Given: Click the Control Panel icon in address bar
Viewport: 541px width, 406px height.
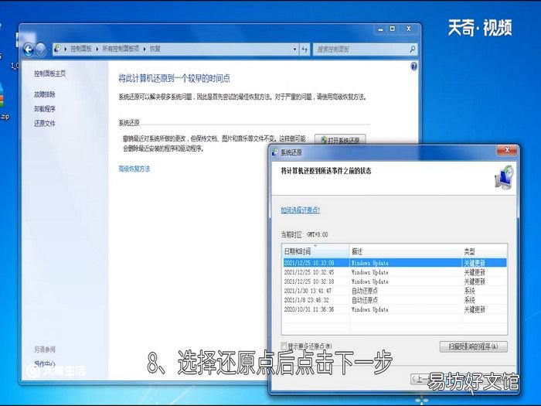Looking at the screenshot, I should (x=58, y=49).
